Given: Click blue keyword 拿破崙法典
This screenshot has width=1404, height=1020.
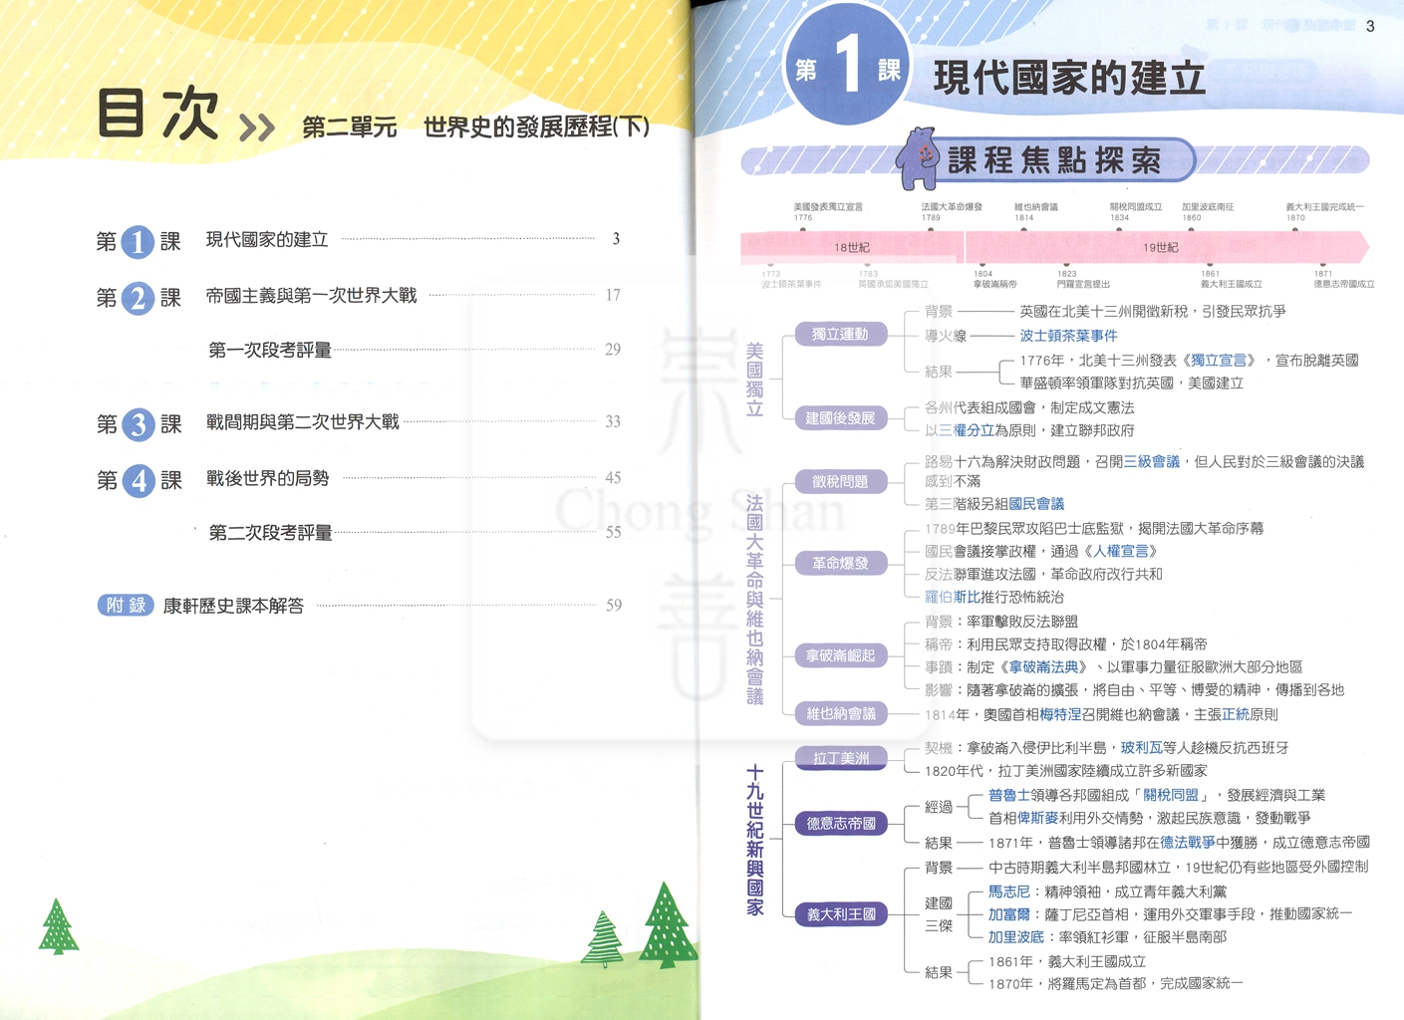Looking at the screenshot, I should click(1044, 667).
